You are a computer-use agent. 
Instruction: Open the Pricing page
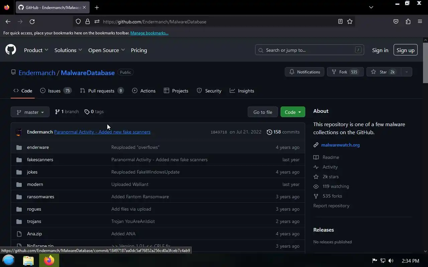pos(139,50)
